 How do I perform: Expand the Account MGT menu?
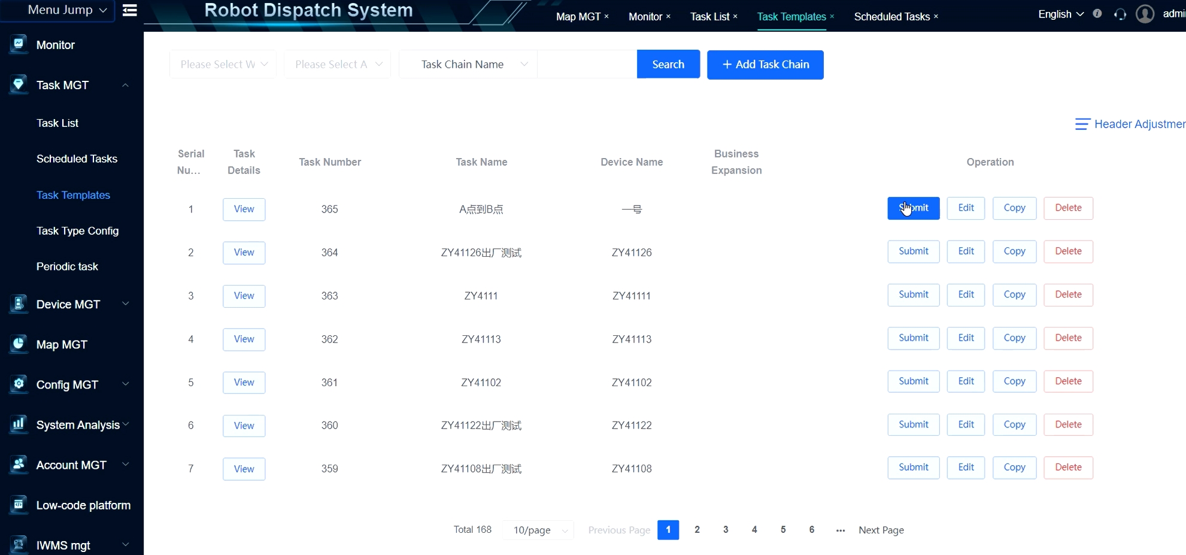click(x=125, y=464)
